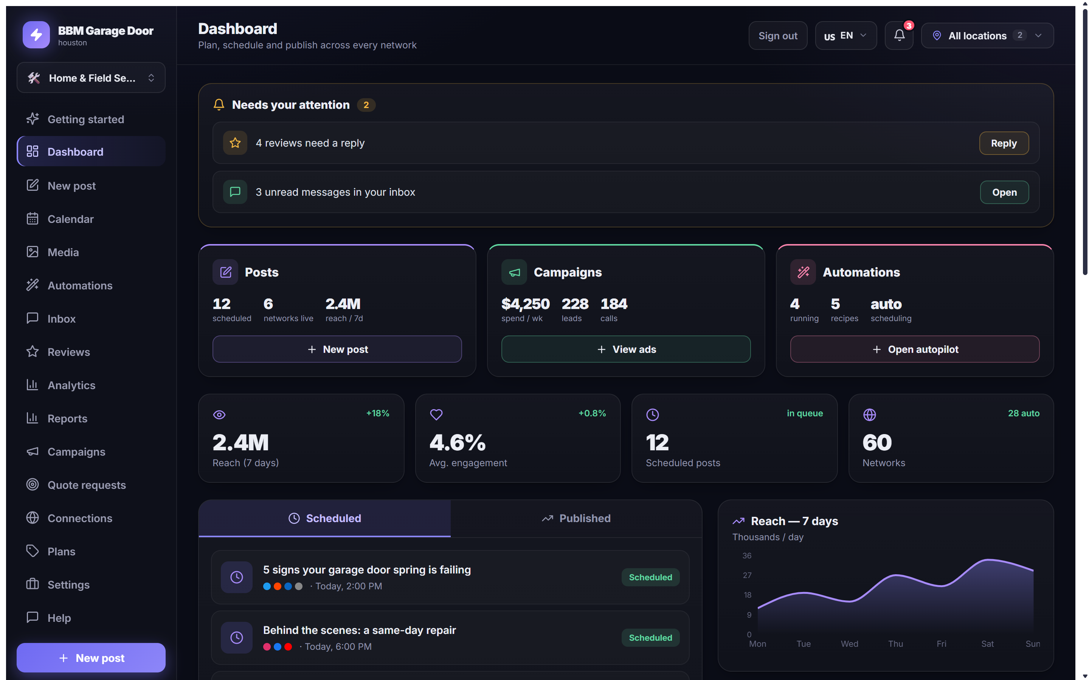Click the Scheduled badge on Behind the scenes post
The height and width of the screenshot is (680, 1089).
click(x=650, y=637)
